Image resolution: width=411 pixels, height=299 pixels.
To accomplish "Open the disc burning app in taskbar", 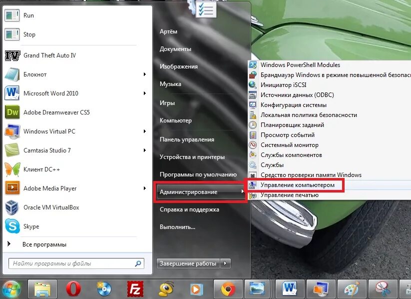I will [x=104, y=289].
